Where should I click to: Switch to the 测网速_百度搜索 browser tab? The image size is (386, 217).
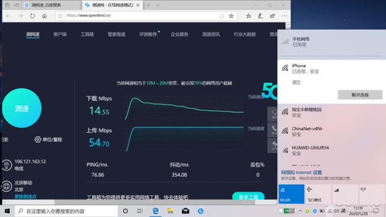point(52,5)
